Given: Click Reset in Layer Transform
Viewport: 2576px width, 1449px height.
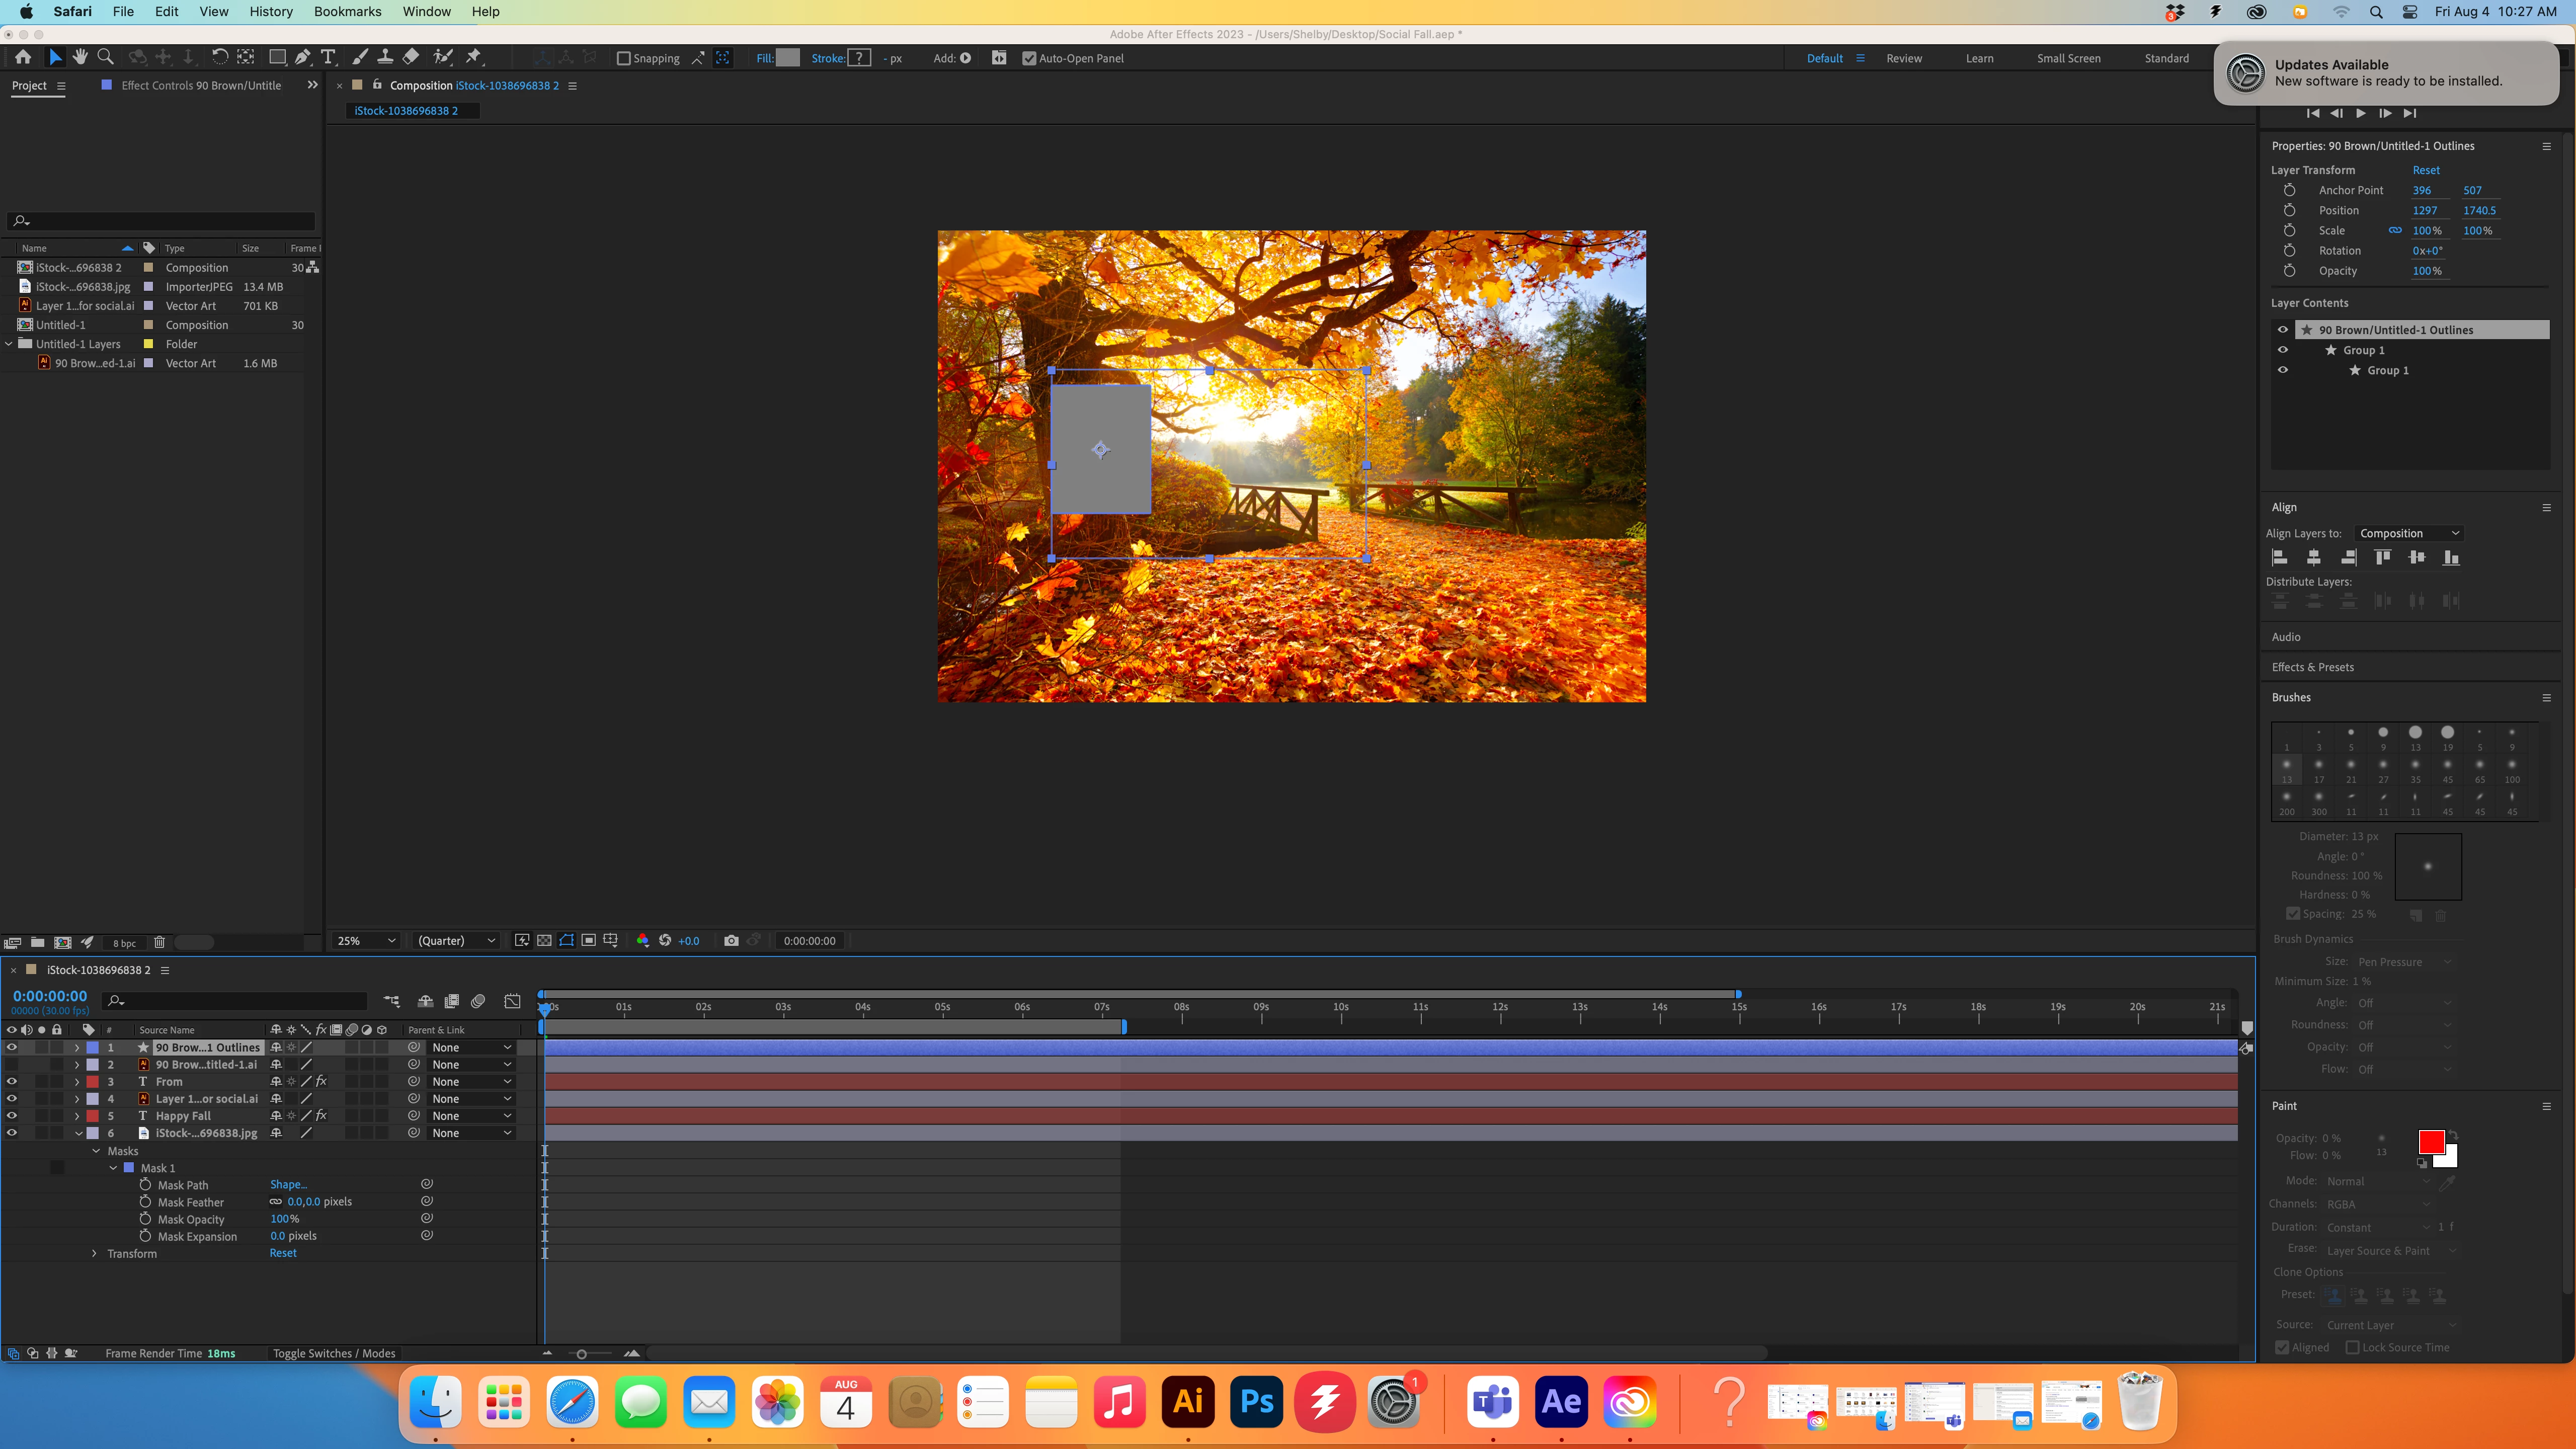Looking at the screenshot, I should [x=2425, y=170].
